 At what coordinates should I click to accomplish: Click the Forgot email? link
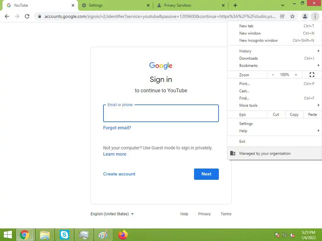pyautogui.click(x=117, y=128)
